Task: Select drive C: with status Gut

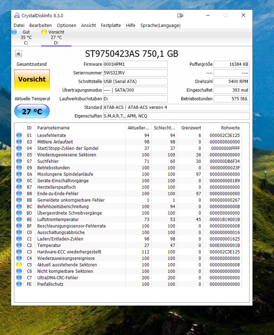Action: 26,37
